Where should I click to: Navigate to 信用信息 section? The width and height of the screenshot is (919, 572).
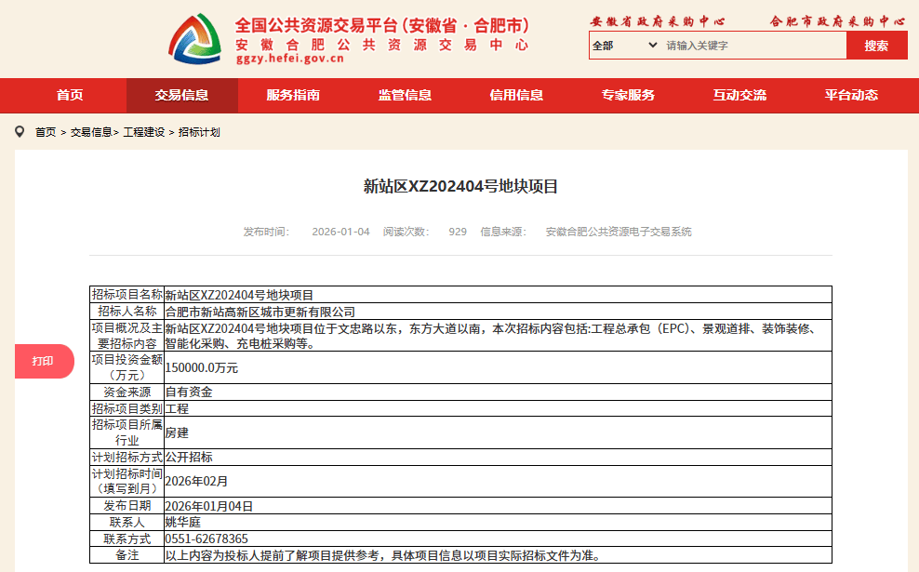click(x=516, y=95)
